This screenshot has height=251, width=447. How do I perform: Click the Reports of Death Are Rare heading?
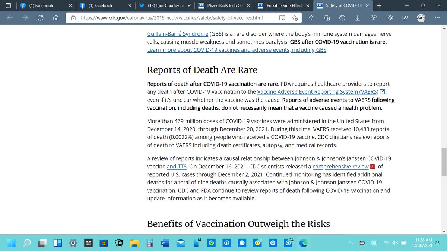(x=202, y=70)
